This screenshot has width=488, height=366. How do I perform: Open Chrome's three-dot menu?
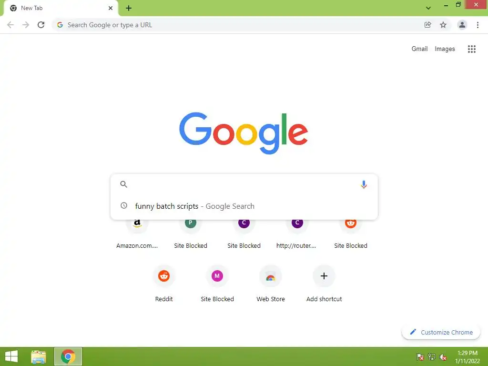click(478, 25)
